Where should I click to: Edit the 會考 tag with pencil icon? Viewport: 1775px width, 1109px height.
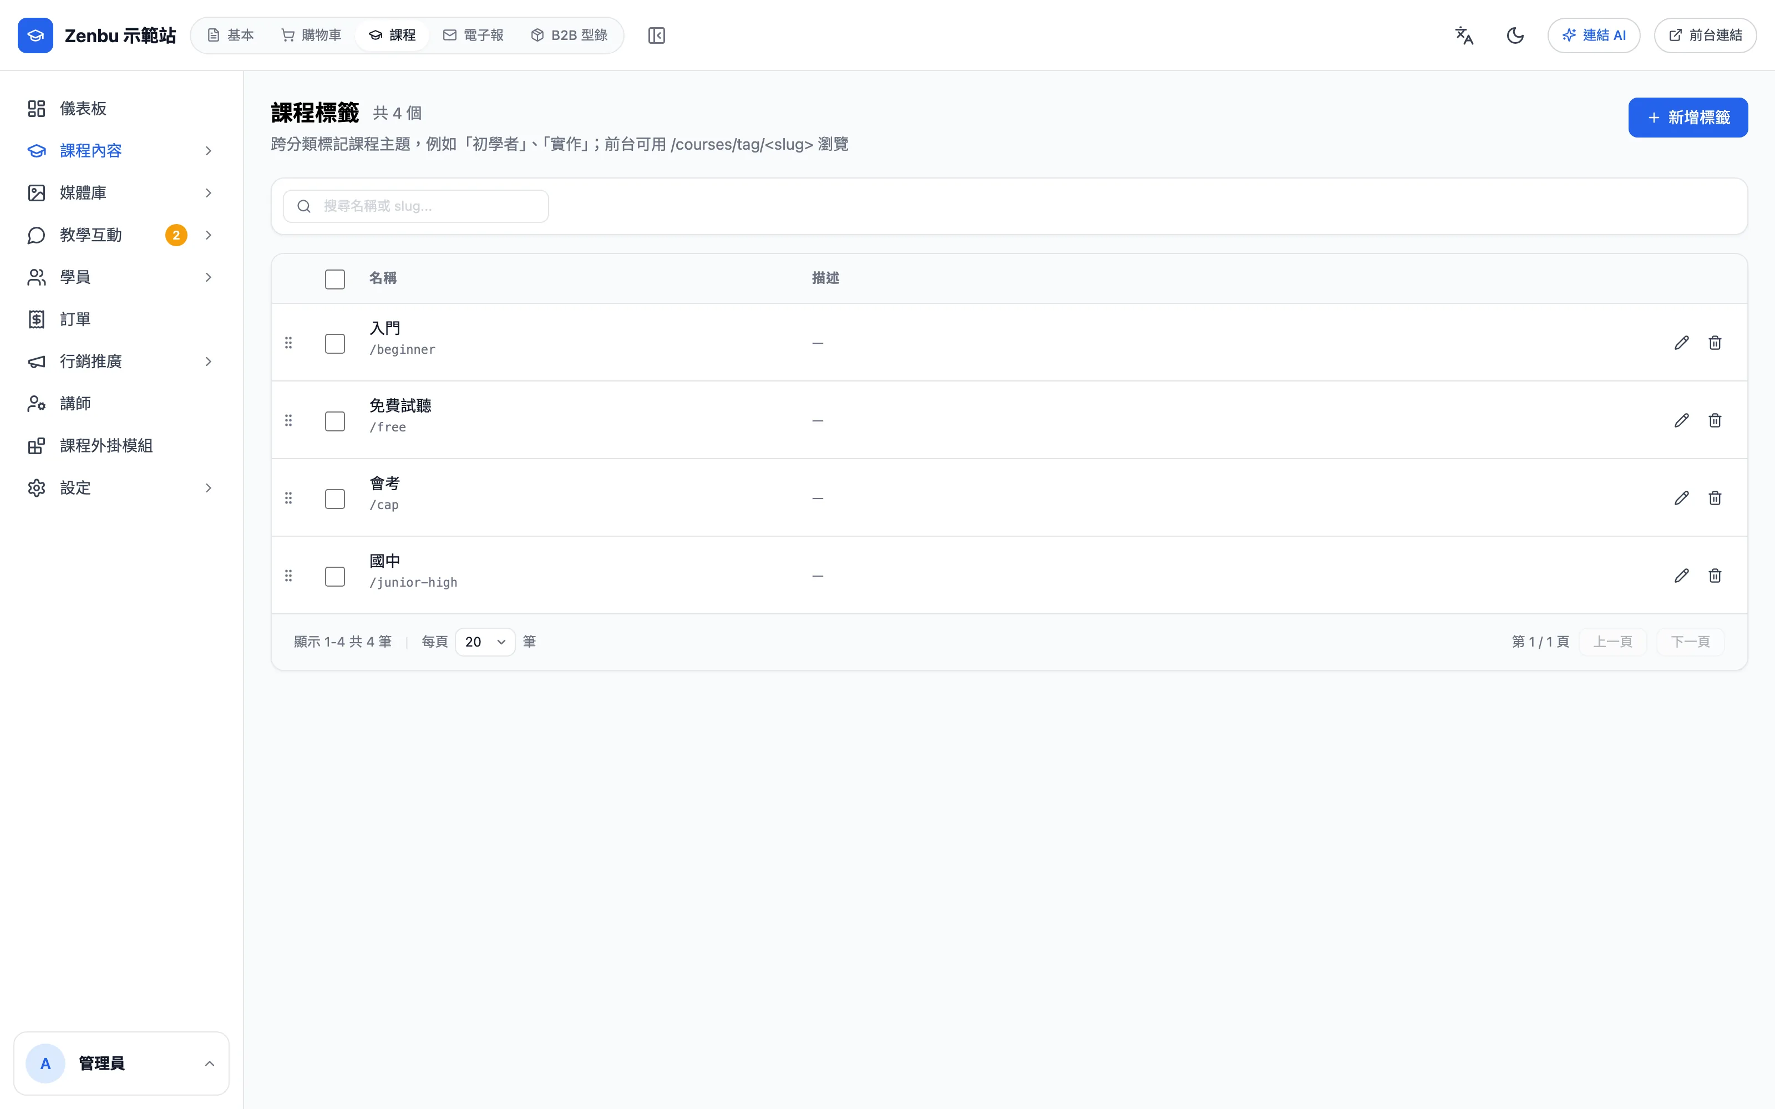tap(1682, 498)
